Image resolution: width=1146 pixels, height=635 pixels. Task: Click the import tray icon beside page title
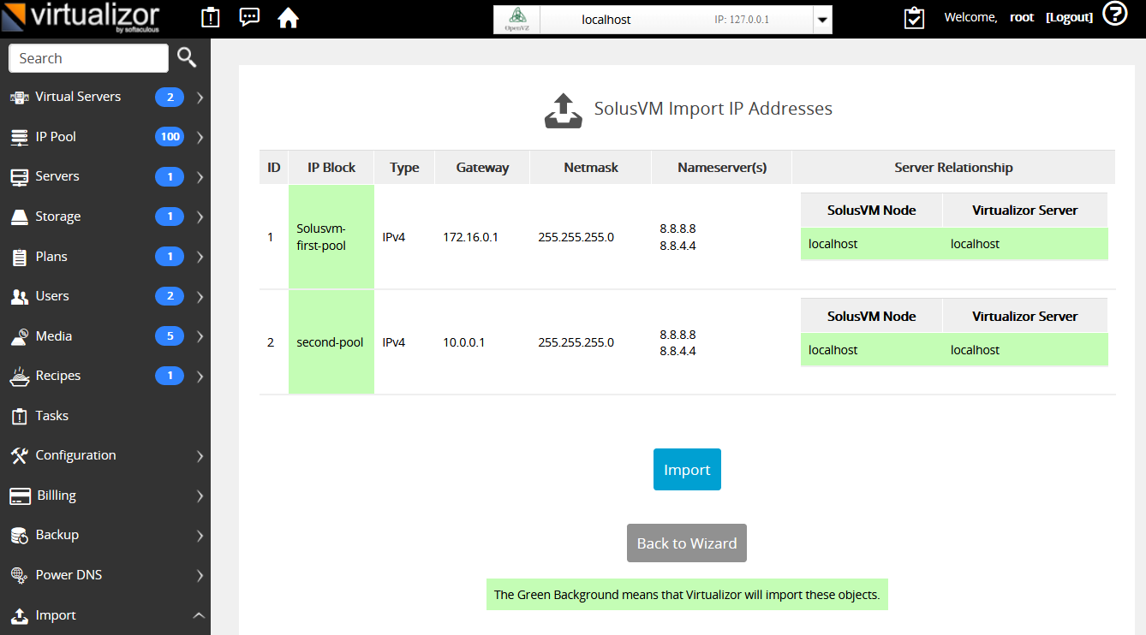(563, 110)
